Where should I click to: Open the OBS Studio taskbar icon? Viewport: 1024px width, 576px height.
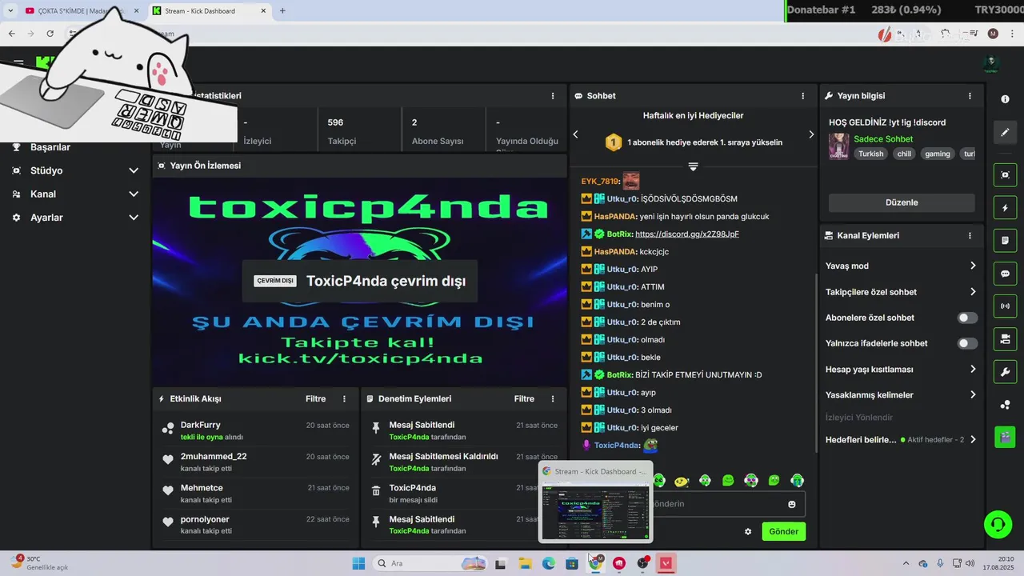642,563
